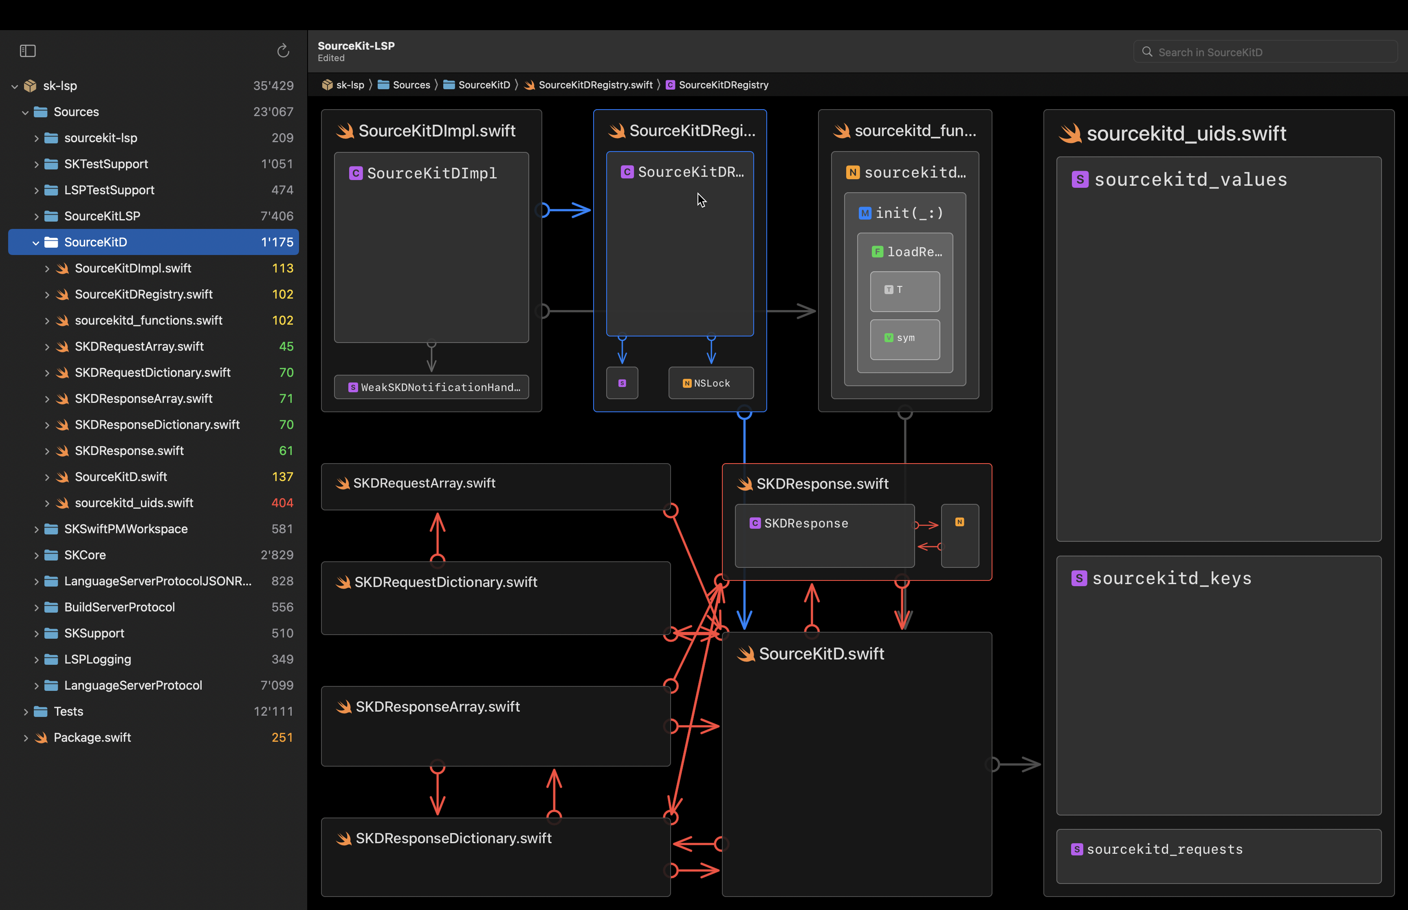Select the SKSupport folder row
Image resolution: width=1408 pixels, height=910 pixels.
click(154, 633)
